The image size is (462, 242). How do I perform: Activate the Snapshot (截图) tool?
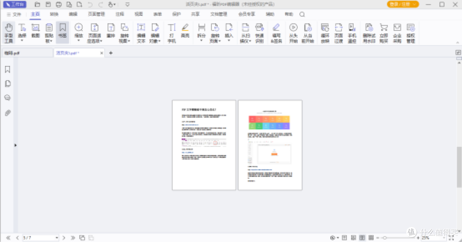(x=36, y=31)
